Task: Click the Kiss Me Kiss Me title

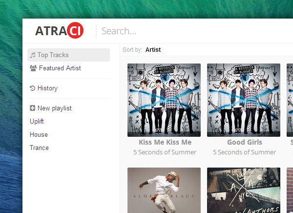Action: tap(165, 142)
